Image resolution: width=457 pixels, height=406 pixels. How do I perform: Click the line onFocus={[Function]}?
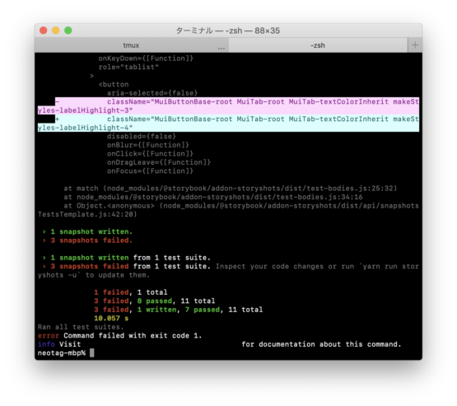click(150, 171)
